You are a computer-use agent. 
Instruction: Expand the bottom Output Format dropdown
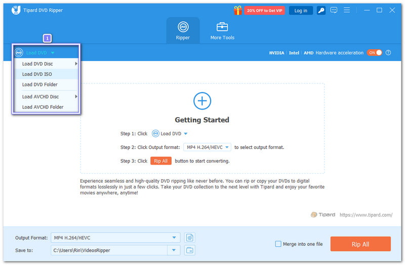tap(174, 237)
